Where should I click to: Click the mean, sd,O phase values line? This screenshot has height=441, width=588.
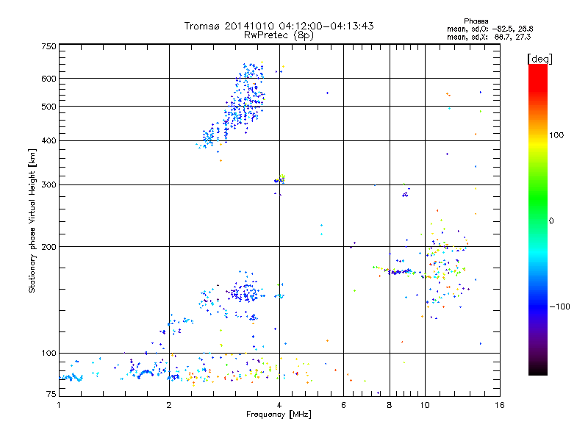pyautogui.click(x=490, y=29)
